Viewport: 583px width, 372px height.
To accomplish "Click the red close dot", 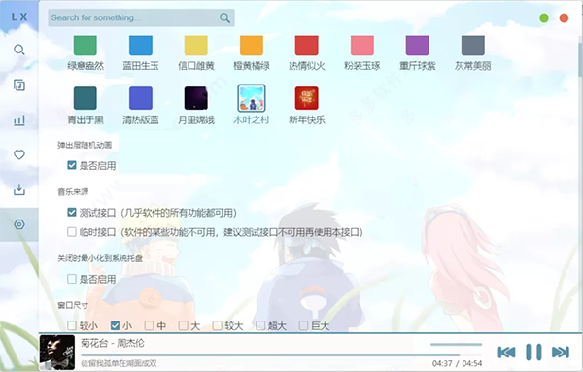I will click(564, 17).
